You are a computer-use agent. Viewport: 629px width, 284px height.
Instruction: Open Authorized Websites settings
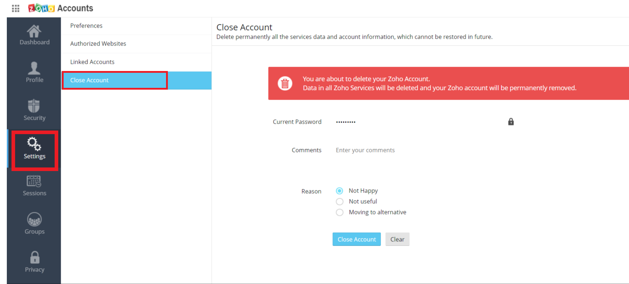coord(98,44)
